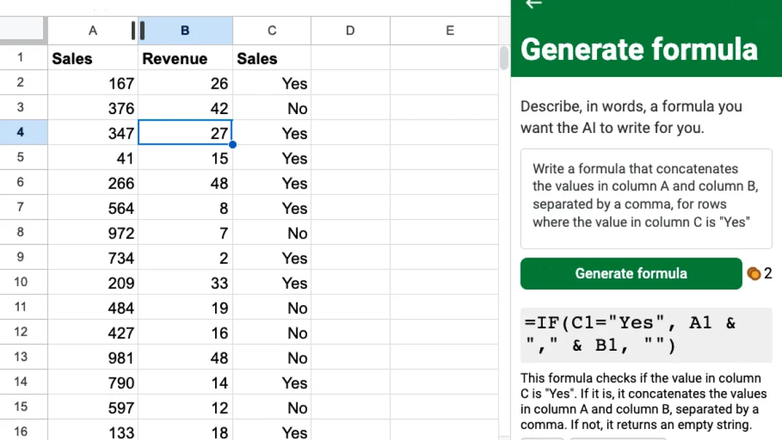Click inside the formula description text box
Screen dimensions: 782x440
click(x=645, y=196)
